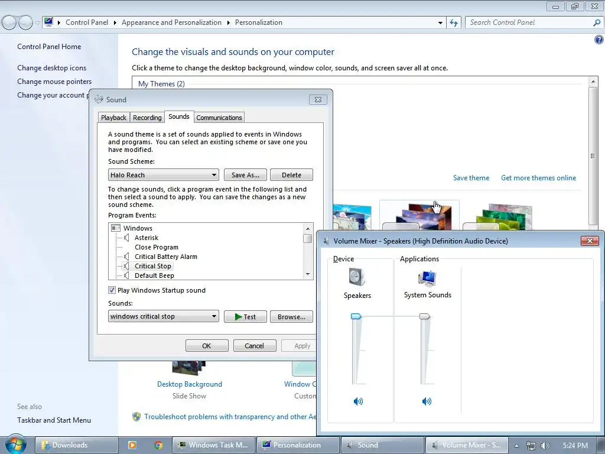Select the theme thumbnail under the cursor

point(419,215)
